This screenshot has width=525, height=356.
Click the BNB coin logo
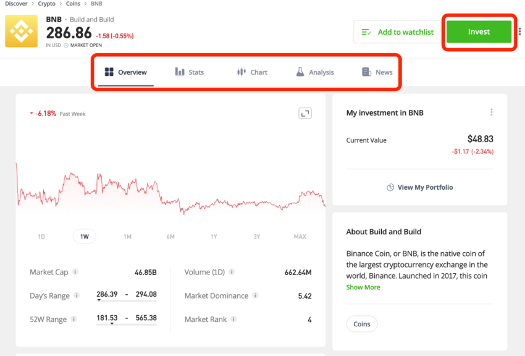click(21, 31)
